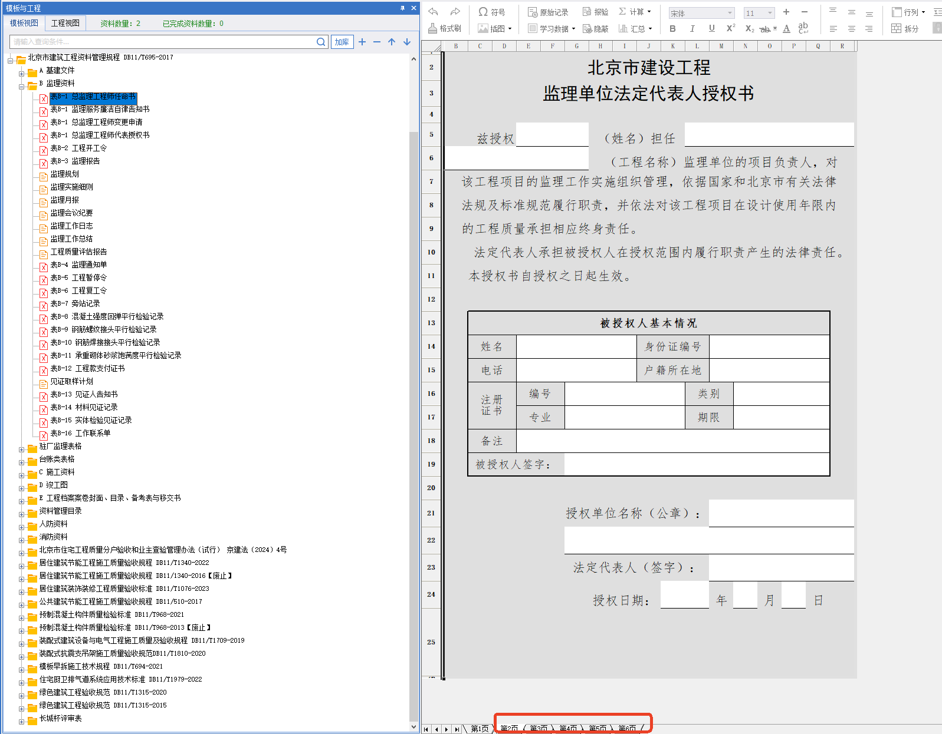Click the search condition input field

pos(162,42)
